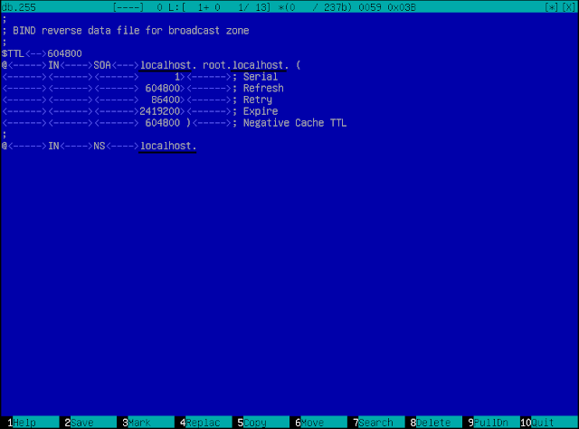The width and height of the screenshot is (579, 429).
Task: Click the Expire comment
Action: [x=261, y=110]
